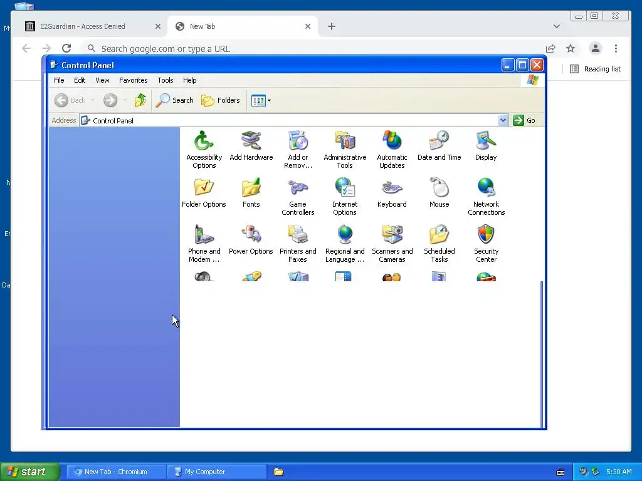Open Date and Time icon
Image resolution: width=642 pixels, height=481 pixels.
tap(439, 145)
